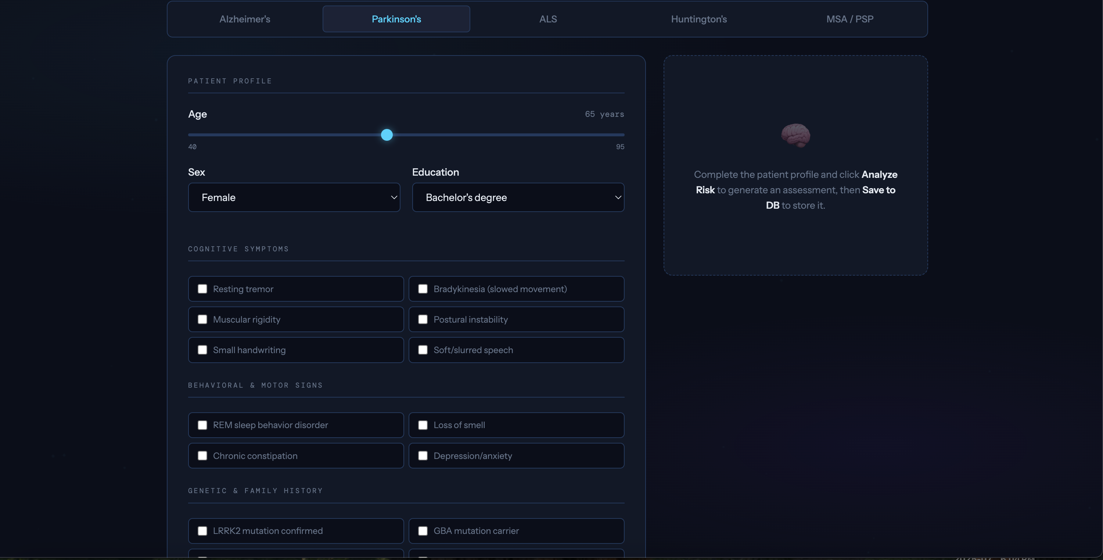
Task: Enable Loss of smell checkbox
Action: click(423, 425)
